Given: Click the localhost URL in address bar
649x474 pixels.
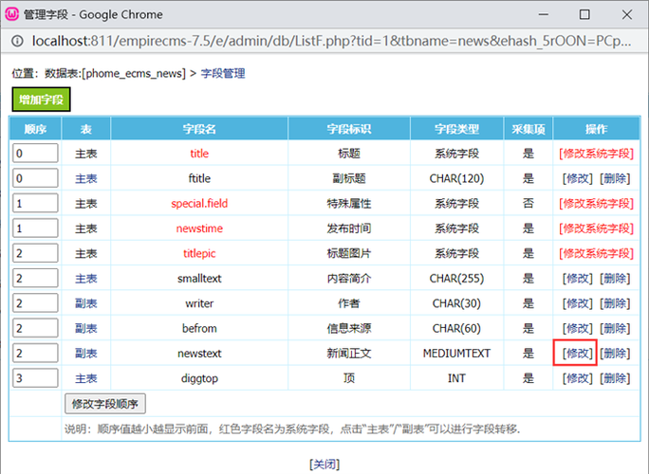Looking at the screenshot, I should (331, 41).
